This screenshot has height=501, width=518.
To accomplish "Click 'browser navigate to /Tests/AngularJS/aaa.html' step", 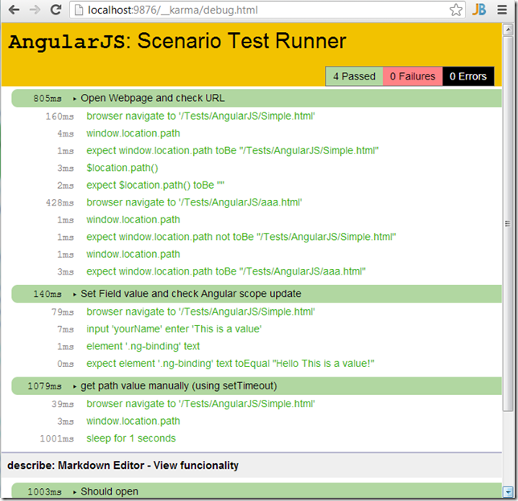I will (195, 202).
